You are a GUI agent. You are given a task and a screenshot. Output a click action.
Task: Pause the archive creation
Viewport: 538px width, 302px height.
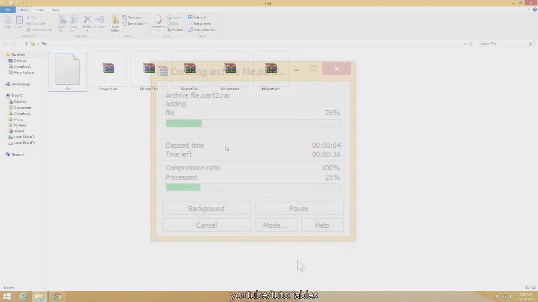299,208
